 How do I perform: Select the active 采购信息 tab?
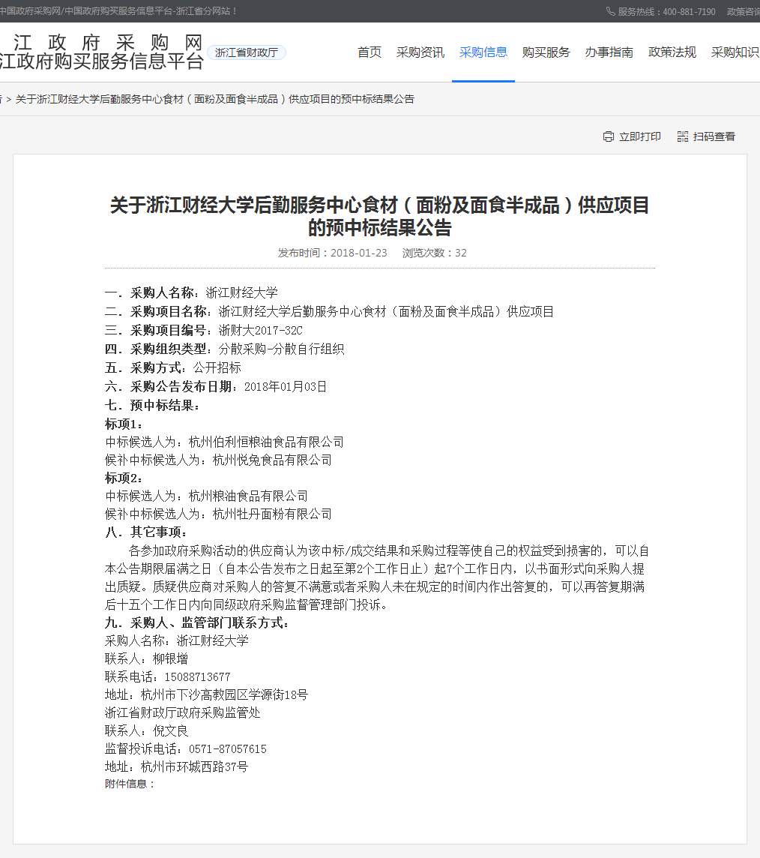click(483, 52)
